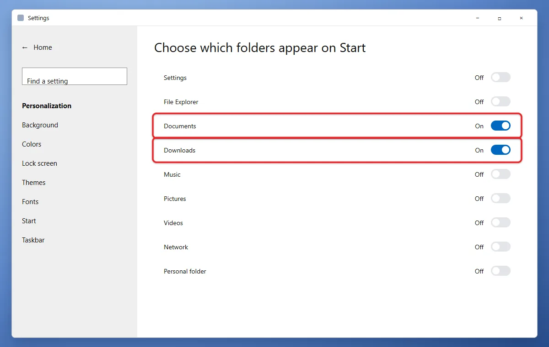Open Taskbar settings in sidebar
The image size is (549, 347).
pos(33,240)
